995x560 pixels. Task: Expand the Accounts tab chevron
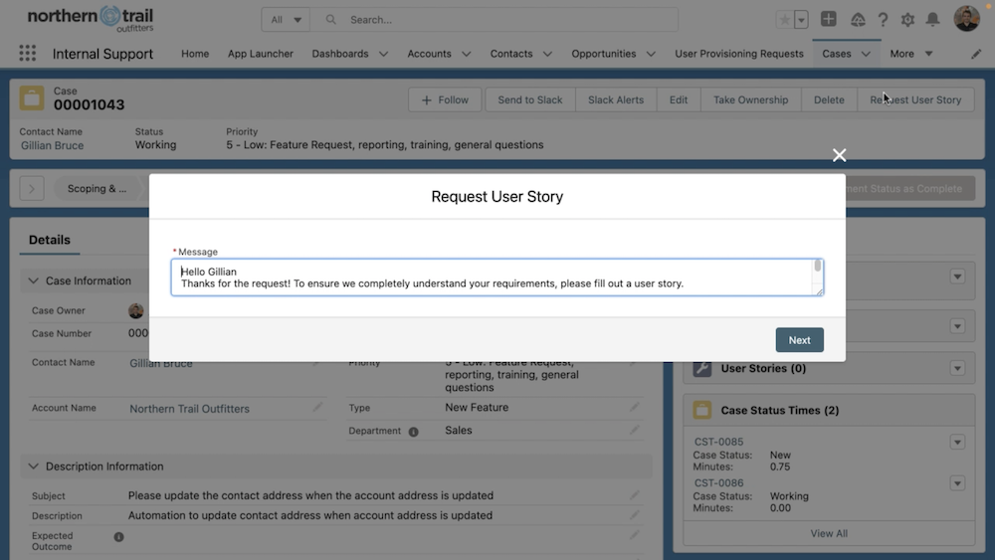[467, 54]
